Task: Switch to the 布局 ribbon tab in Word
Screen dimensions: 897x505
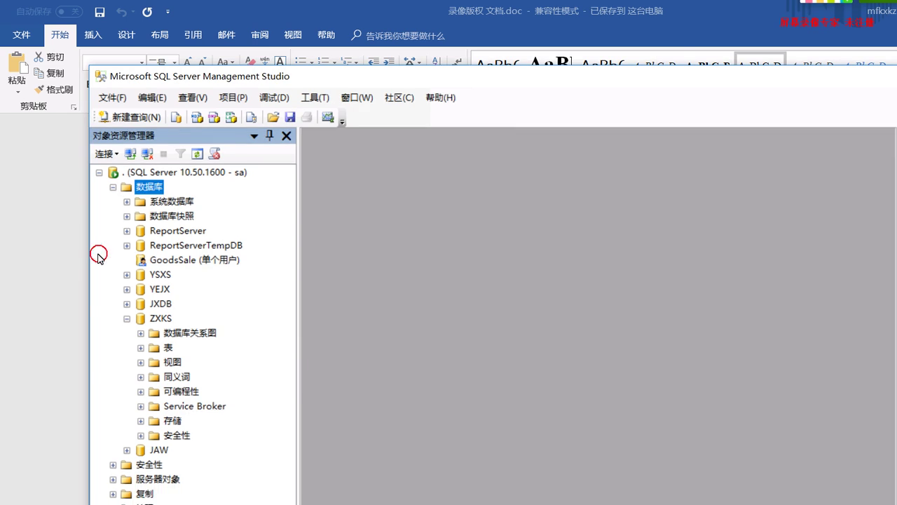Action: (x=160, y=35)
